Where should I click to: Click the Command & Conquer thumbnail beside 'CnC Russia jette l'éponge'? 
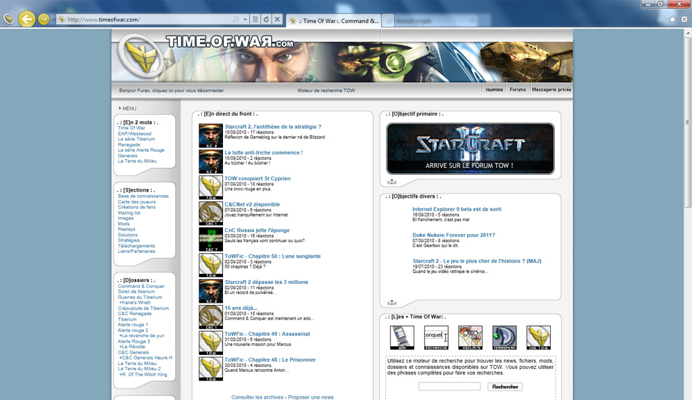tap(211, 239)
